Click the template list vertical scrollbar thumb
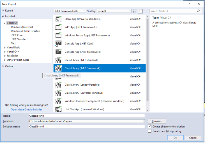 148,60
